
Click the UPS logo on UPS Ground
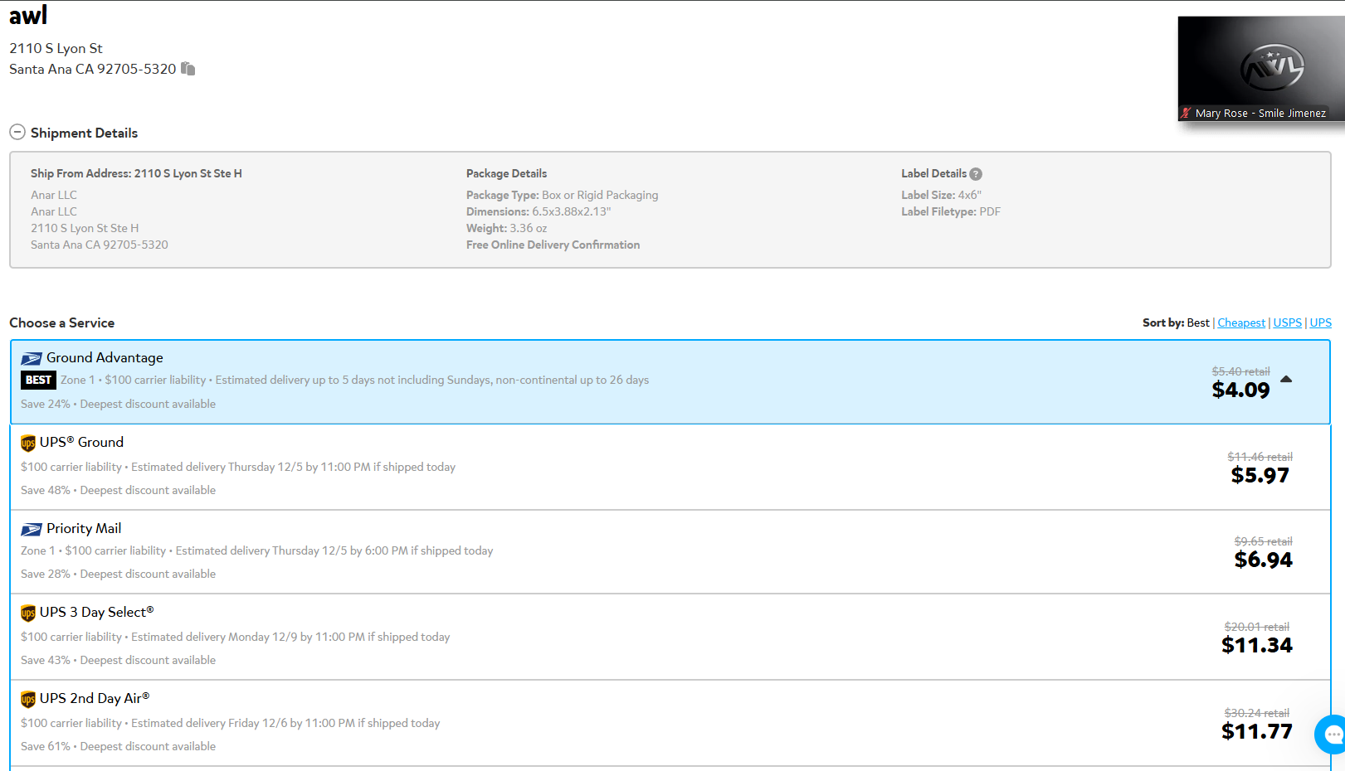28,443
